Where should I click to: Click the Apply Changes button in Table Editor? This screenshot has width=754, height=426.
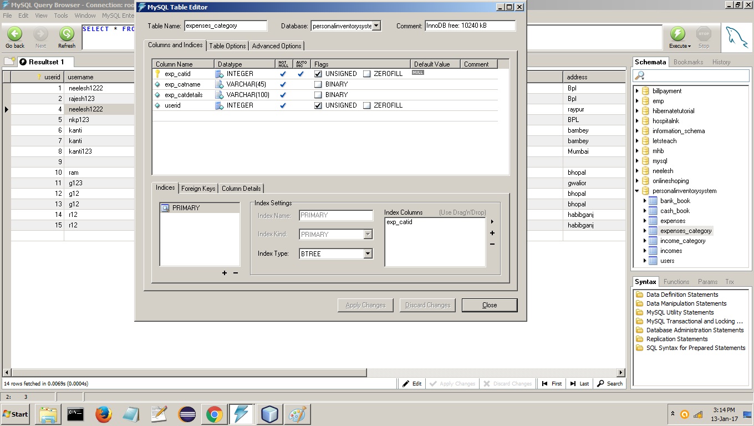click(x=365, y=305)
